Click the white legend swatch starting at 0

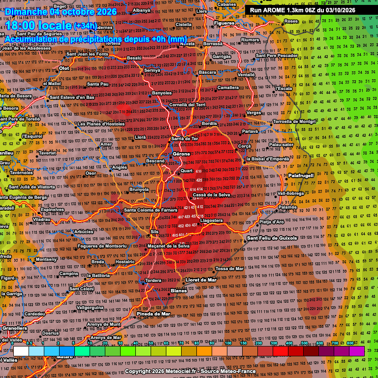coord(21,351)
